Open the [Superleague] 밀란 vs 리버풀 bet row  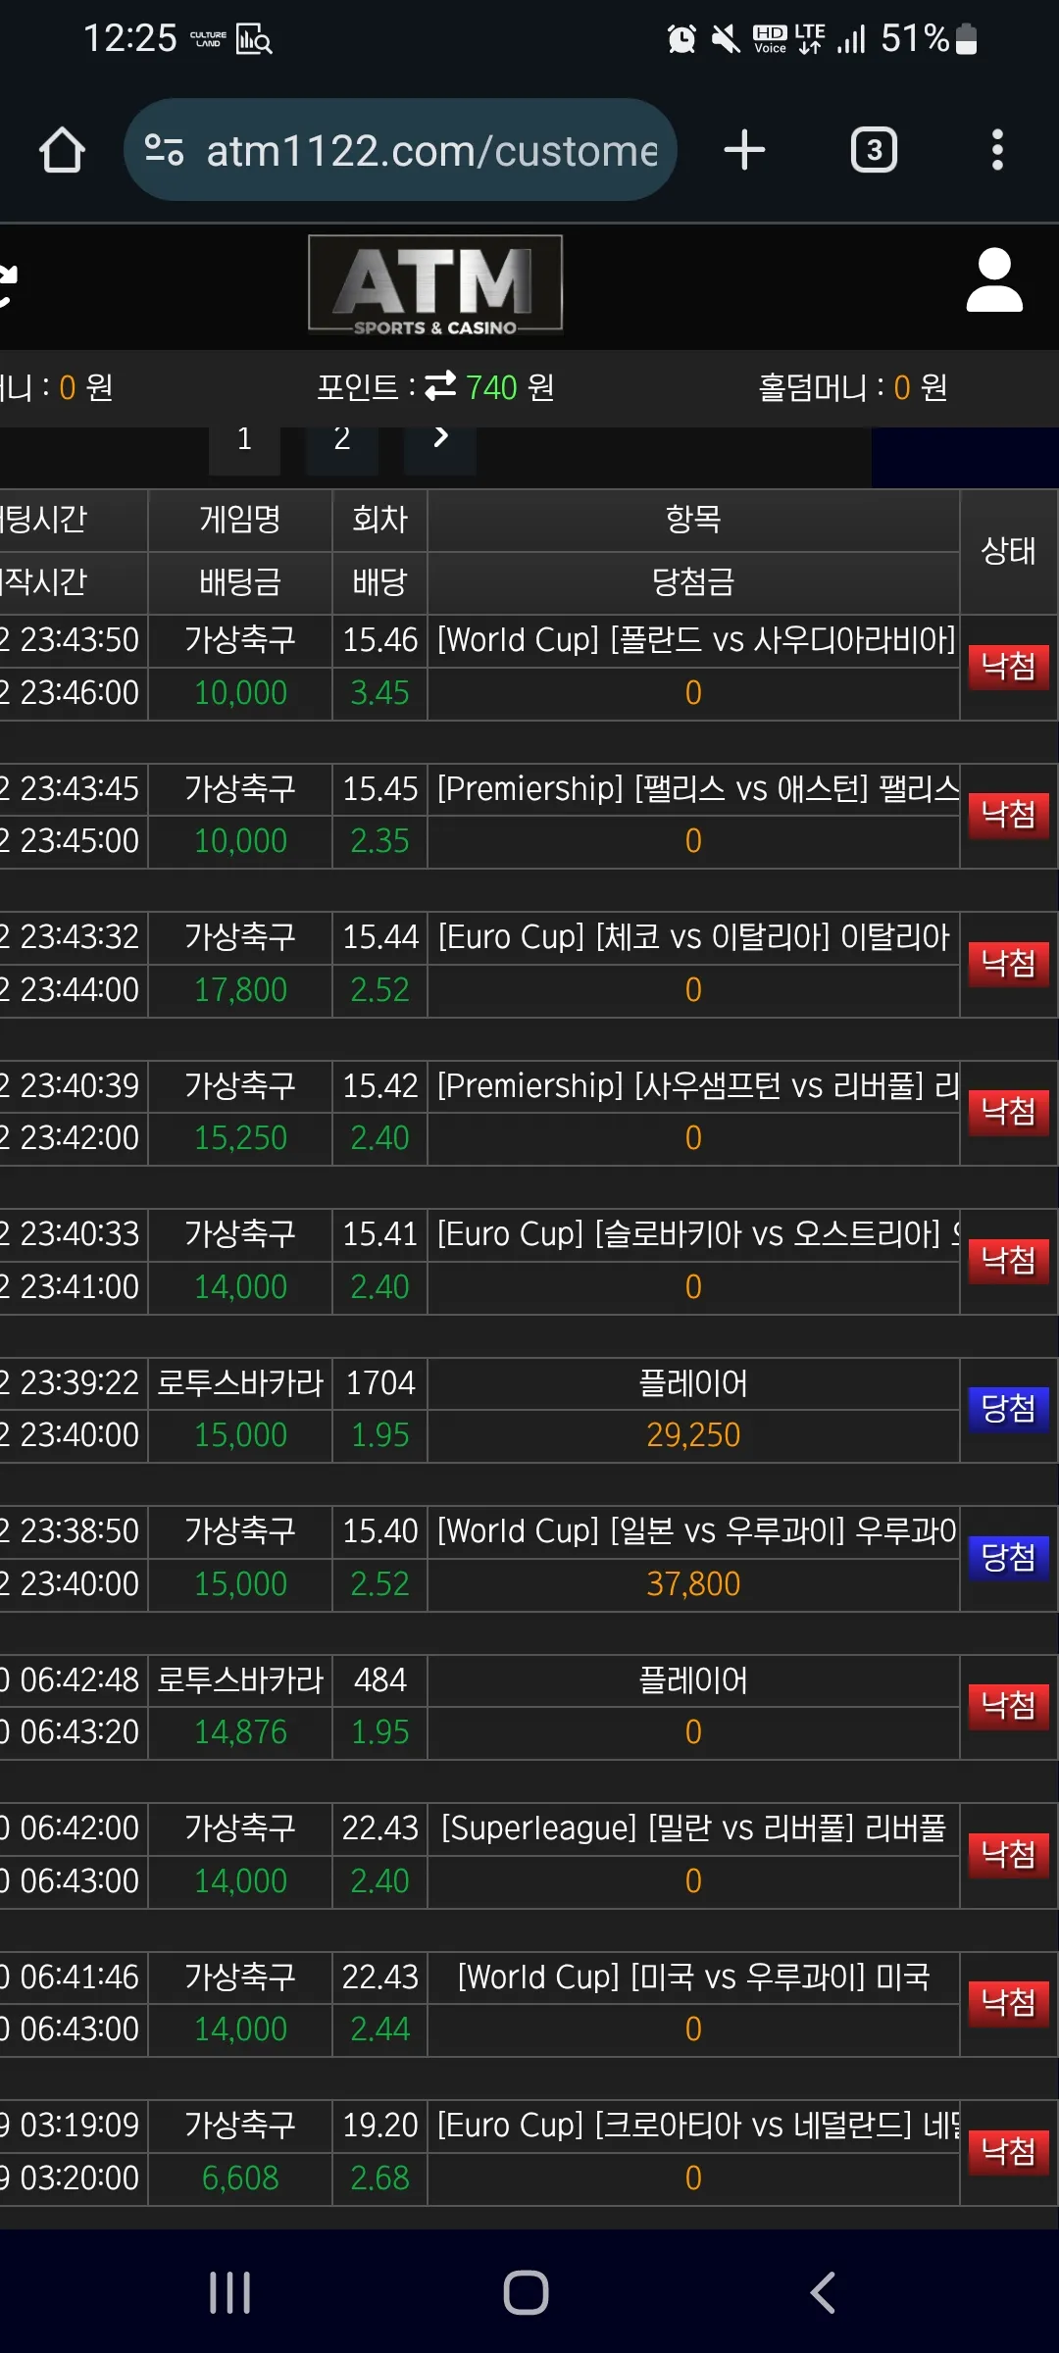[529, 1855]
